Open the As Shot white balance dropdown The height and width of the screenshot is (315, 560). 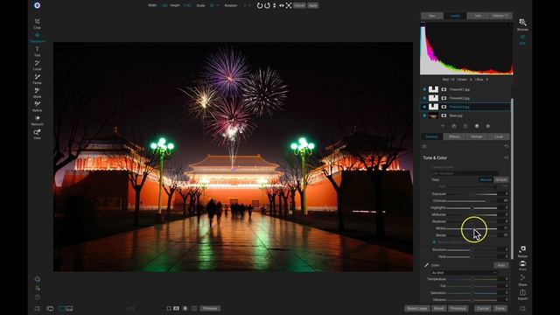(465, 272)
